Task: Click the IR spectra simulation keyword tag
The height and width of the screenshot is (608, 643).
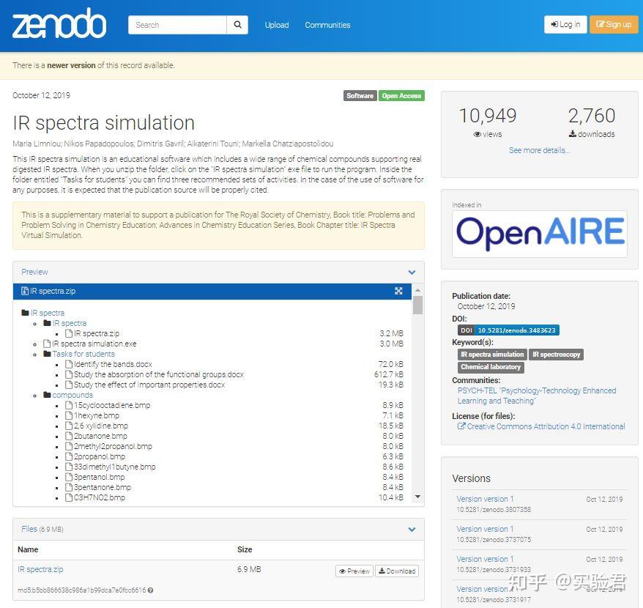Action: point(492,355)
